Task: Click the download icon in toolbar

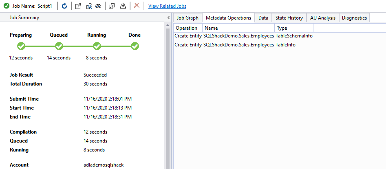Action: [123, 6]
